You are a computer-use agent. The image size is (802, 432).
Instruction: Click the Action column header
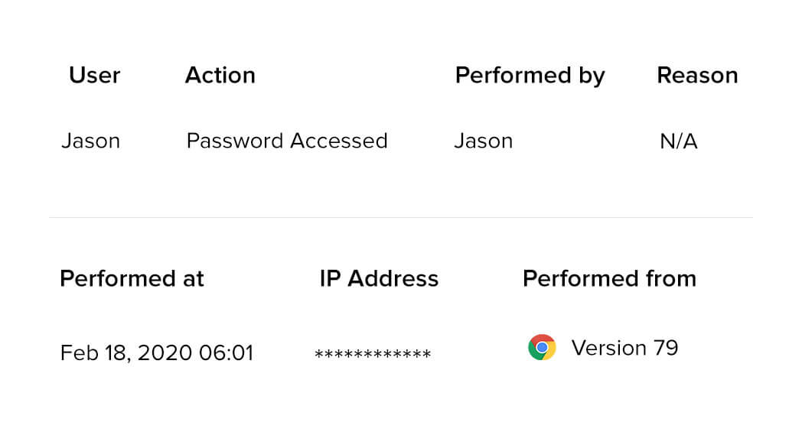(220, 75)
